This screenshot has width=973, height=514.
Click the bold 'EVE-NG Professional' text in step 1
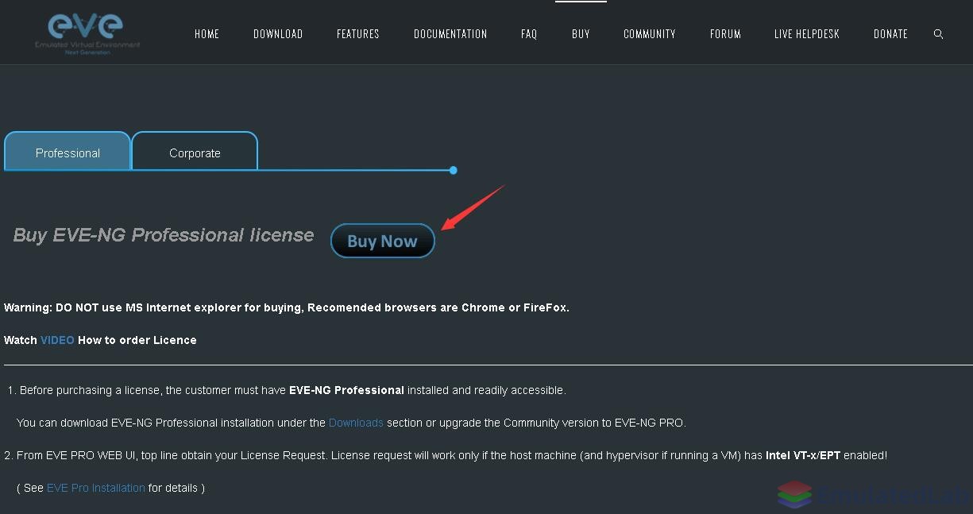click(346, 390)
